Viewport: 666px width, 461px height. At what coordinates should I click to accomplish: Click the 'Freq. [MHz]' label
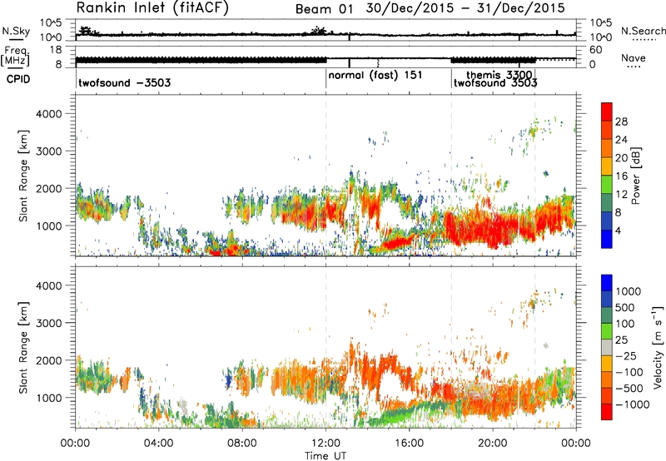[16, 56]
